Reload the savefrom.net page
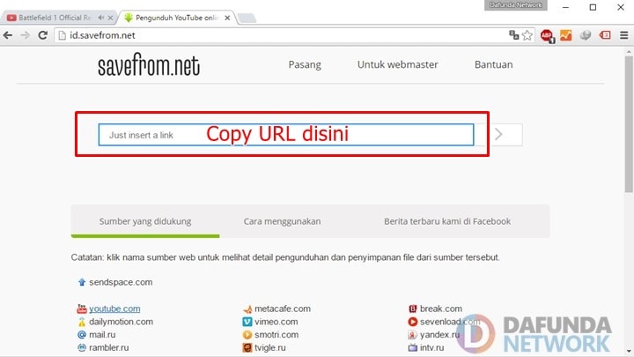This screenshot has height=357, width=634. tap(42, 35)
